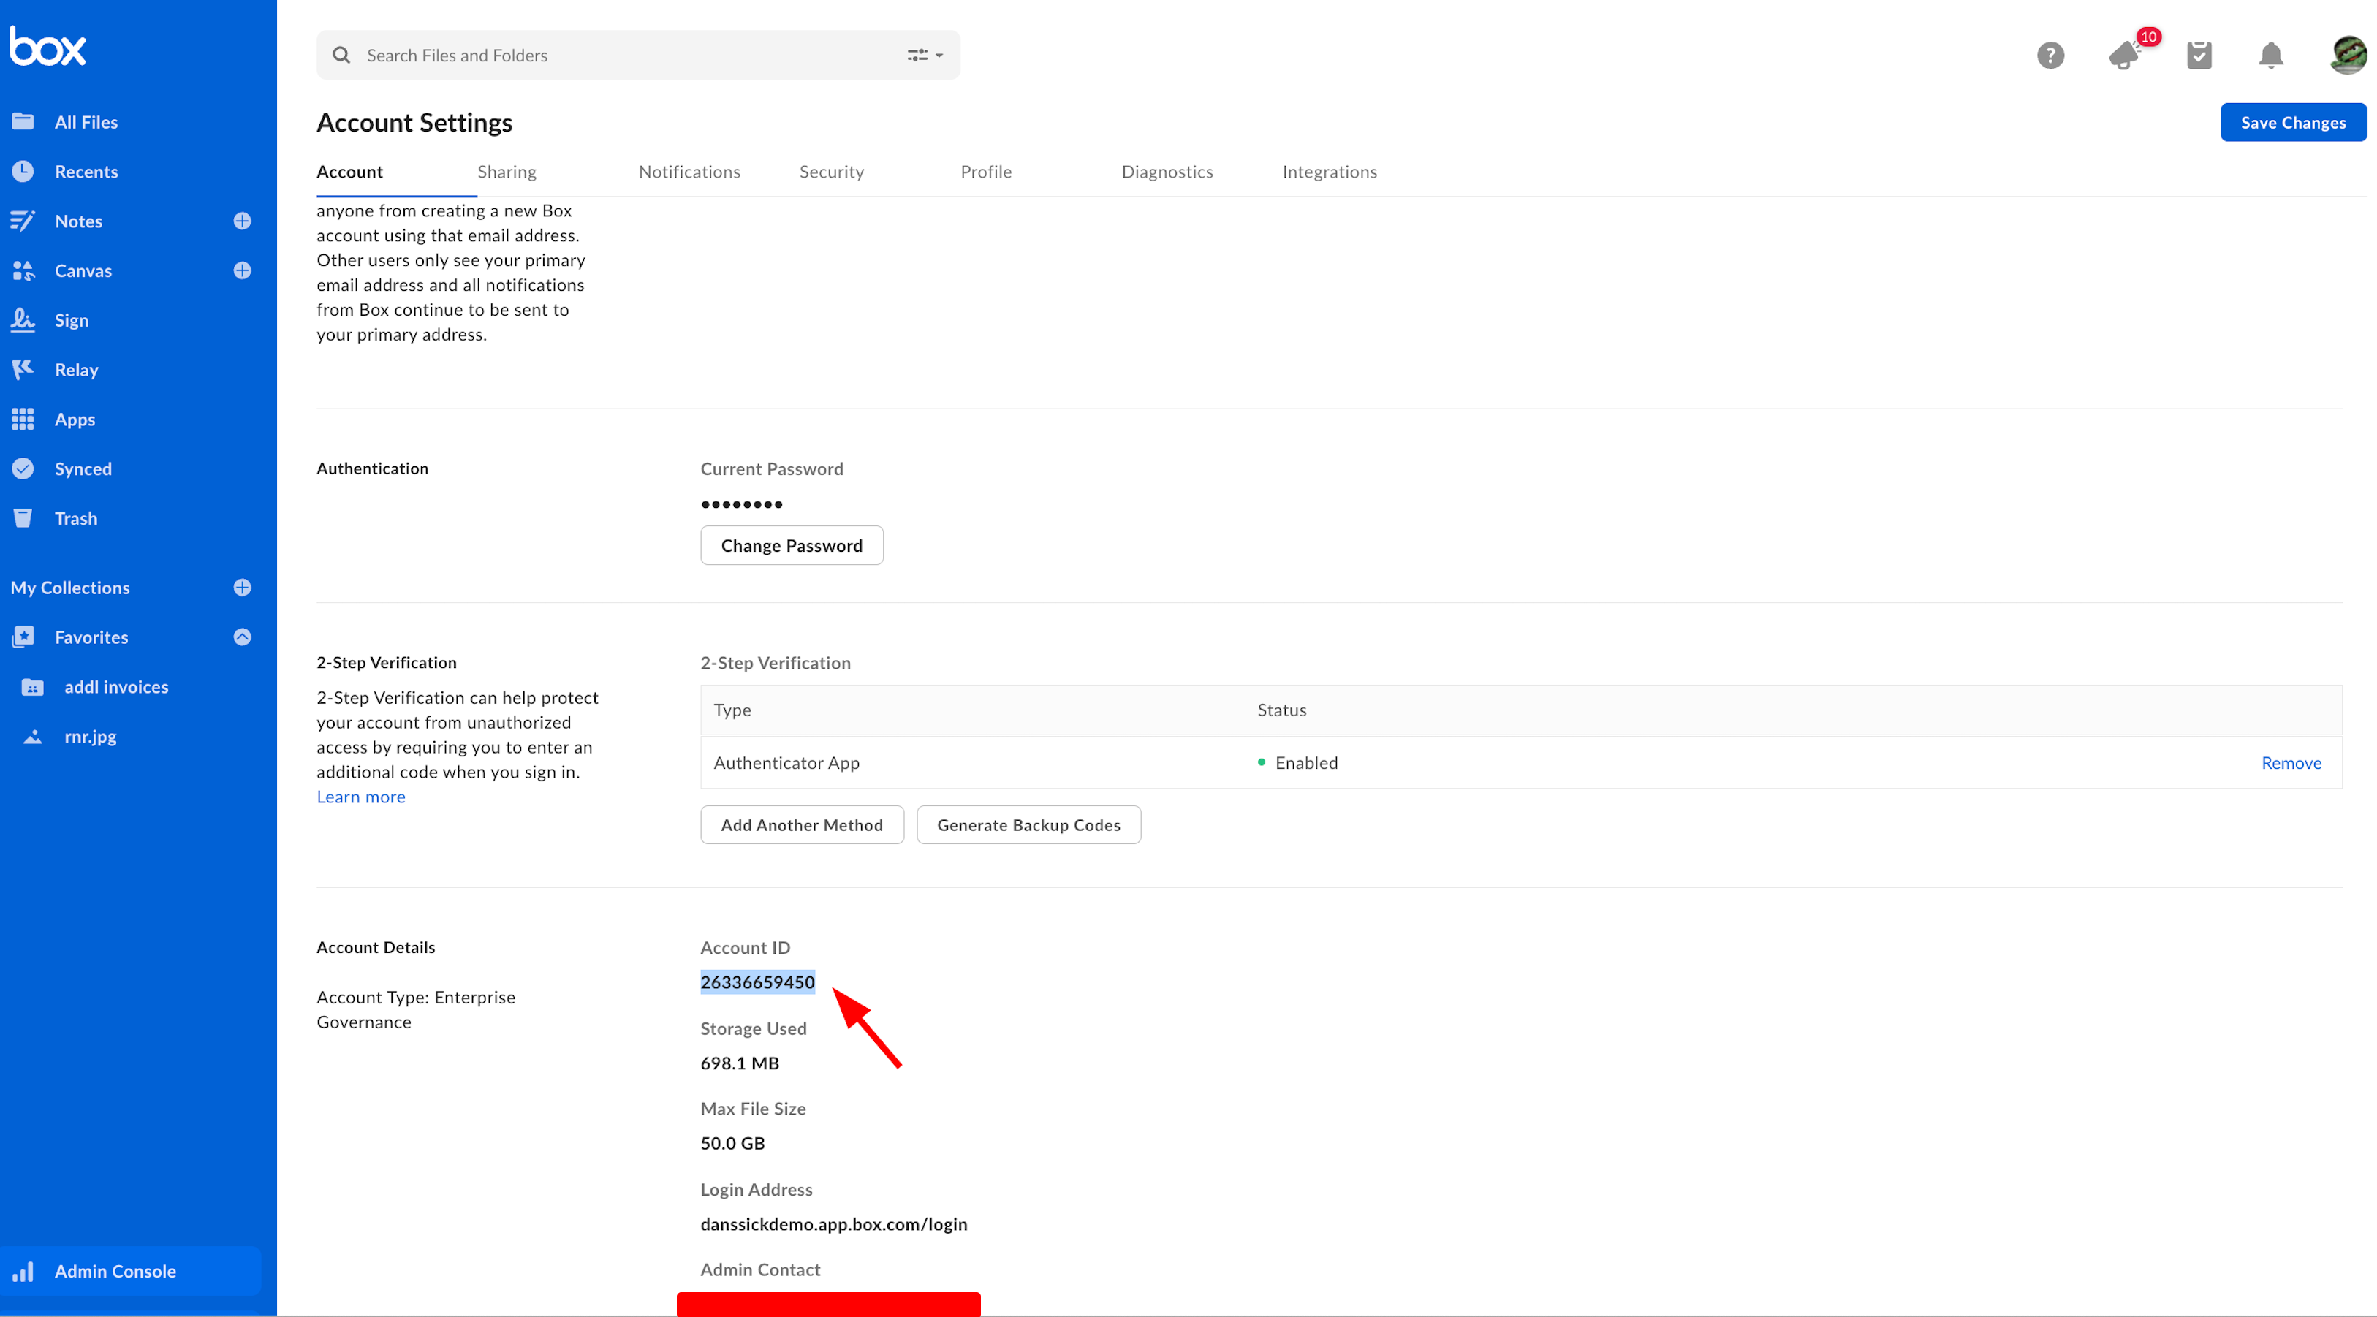
Task: Collapse the Favorites collection
Action: pyautogui.click(x=242, y=637)
